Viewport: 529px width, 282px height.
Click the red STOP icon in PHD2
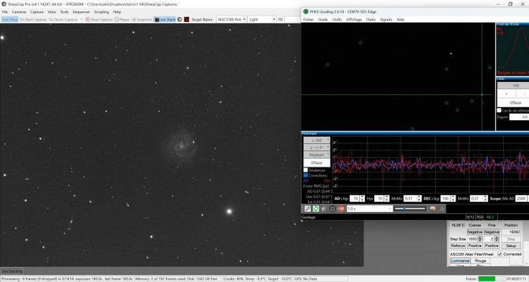[341, 209]
